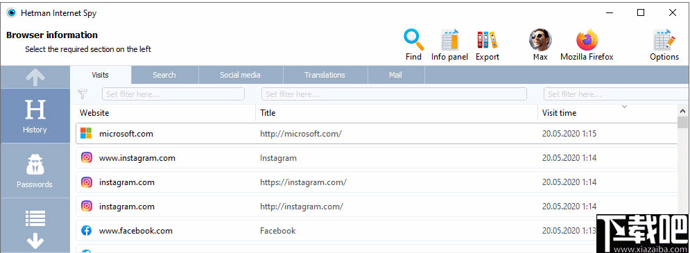Select the microsoft.com row
This screenshot has height=253, width=690.
[377, 133]
